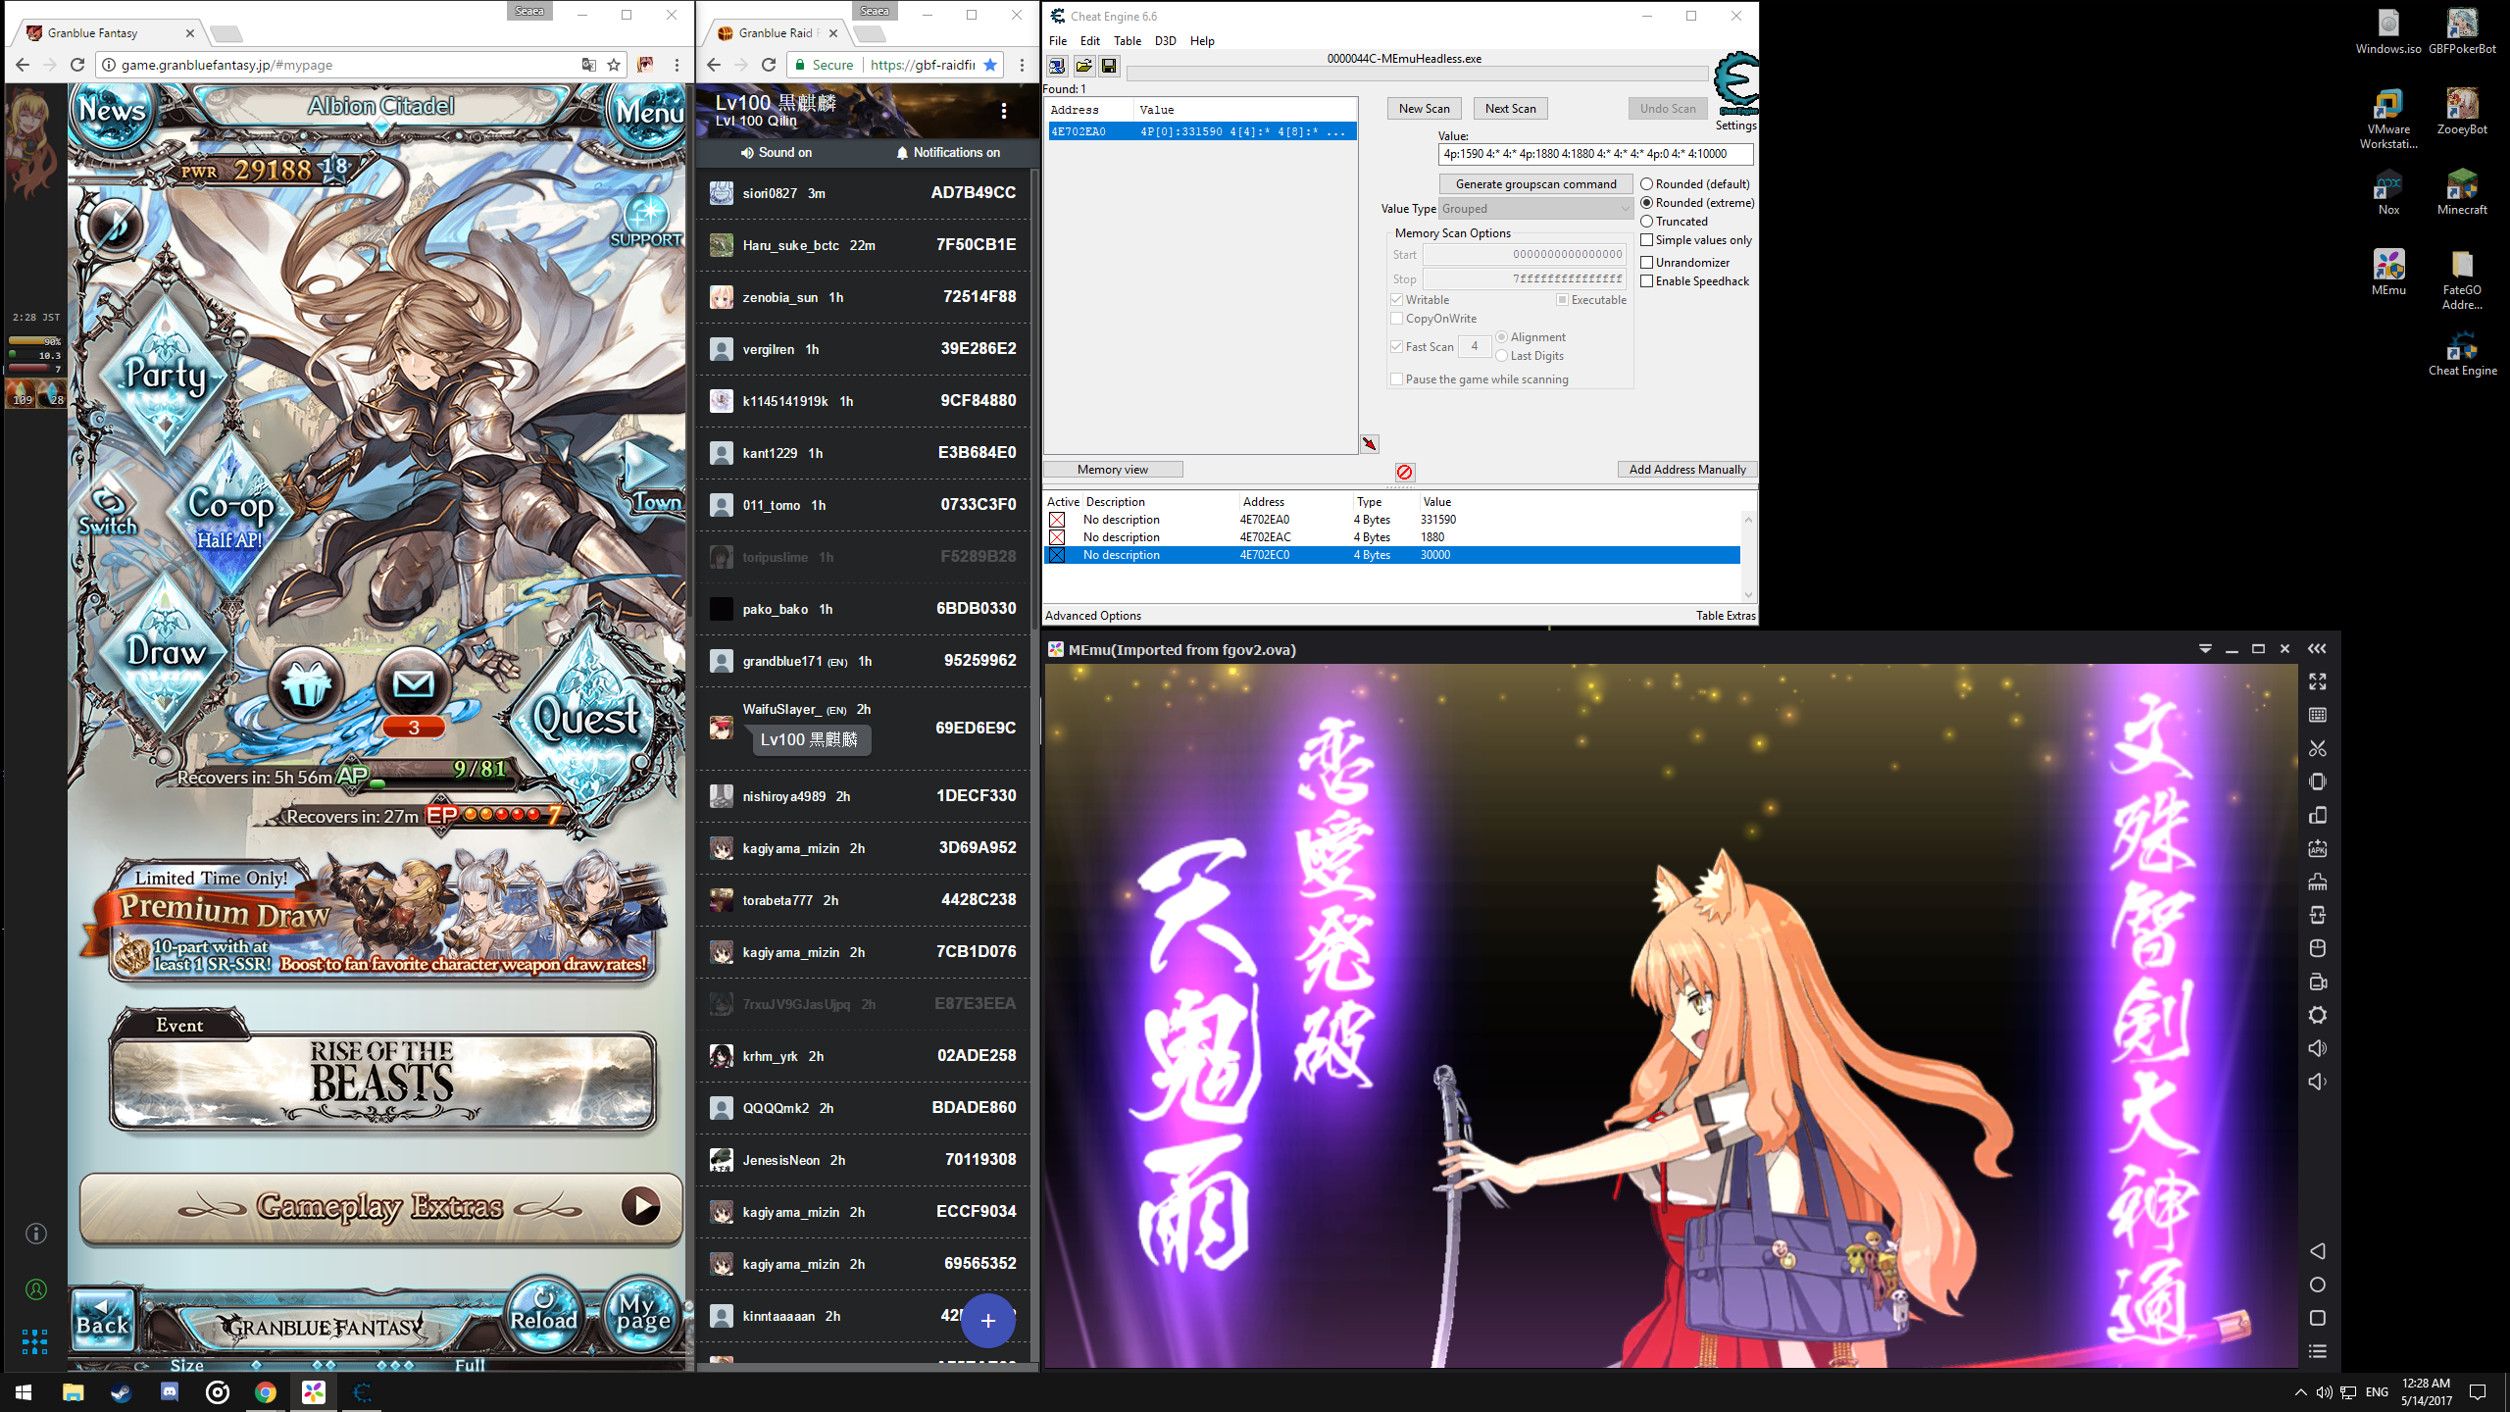This screenshot has height=1412, width=2510.
Task: Open the process list icon in Cheat Engine
Action: [1057, 66]
